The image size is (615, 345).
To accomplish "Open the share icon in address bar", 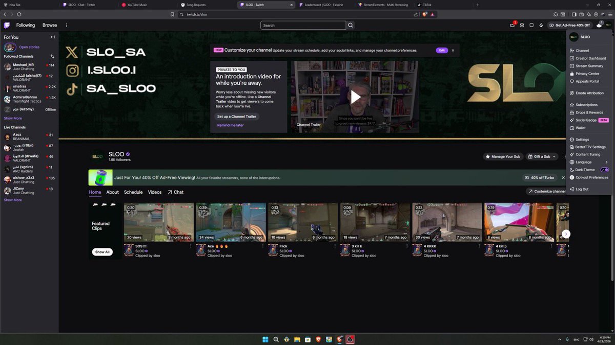I will click(x=416, y=14).
